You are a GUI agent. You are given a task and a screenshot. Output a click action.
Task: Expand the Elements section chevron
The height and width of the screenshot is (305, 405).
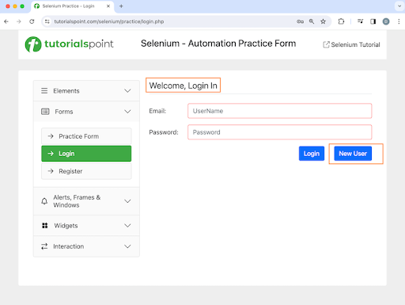tap(127, 91)
